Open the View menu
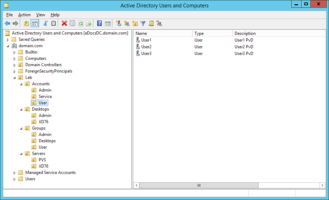 coord(41,15)
